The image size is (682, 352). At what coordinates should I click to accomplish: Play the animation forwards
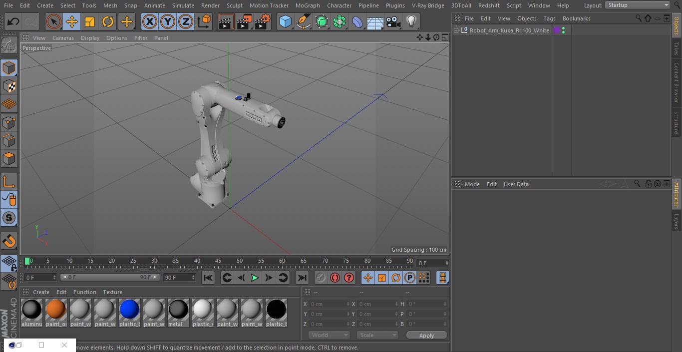click(x=255, y=278)
